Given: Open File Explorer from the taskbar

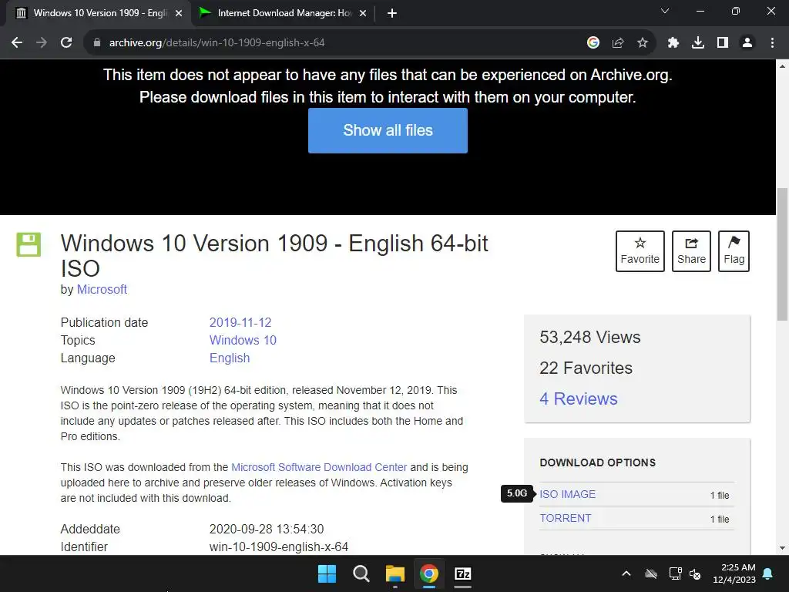Looking at the screenshot, I should click(x=395, y=573).
